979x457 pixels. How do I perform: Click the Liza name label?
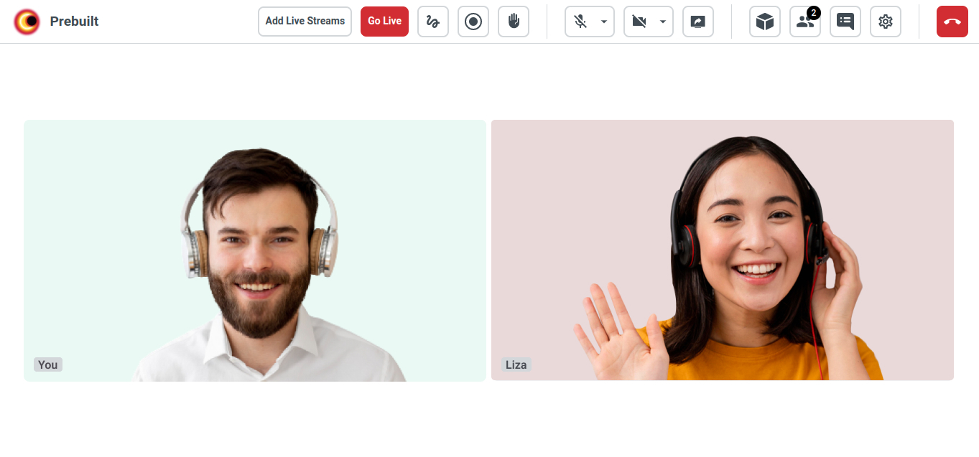point(516,364)
